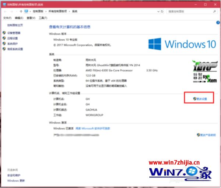Image resolution: width=221 pixels, height=188 pixels.
Task: Click 系统 breadcrumb in address bar
Action: pos(75,11)
